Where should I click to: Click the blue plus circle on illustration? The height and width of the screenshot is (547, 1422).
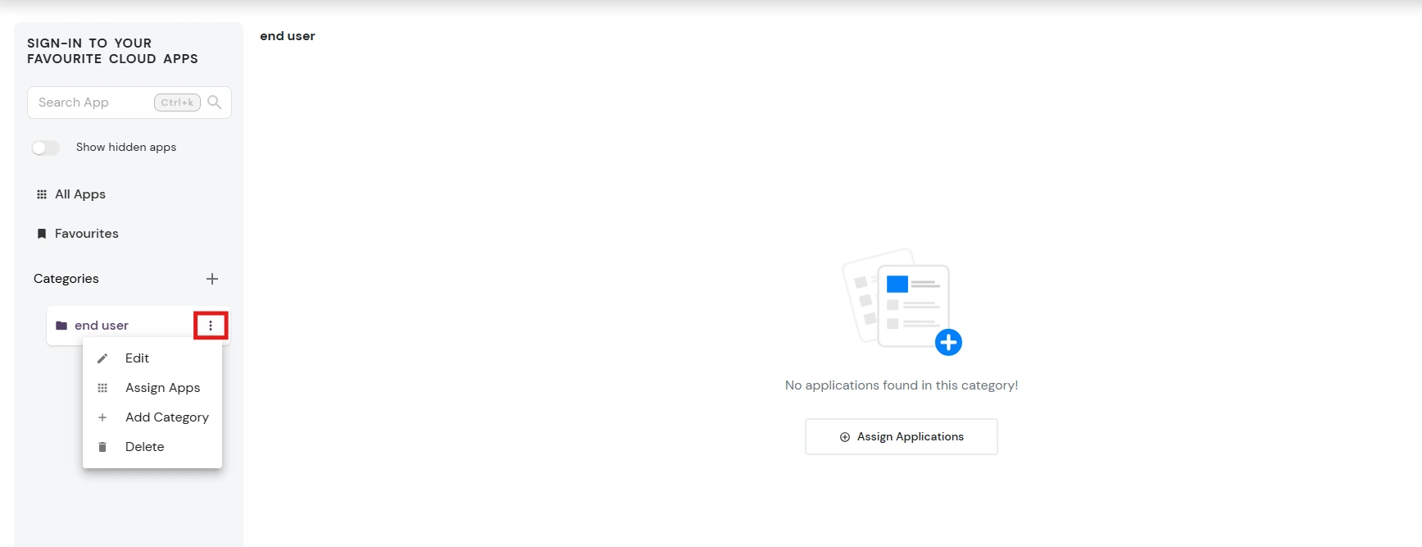click(x=948, y=342)
